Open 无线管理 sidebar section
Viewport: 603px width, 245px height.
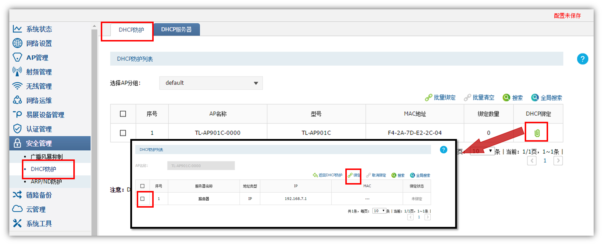click(x=32, y=86)
